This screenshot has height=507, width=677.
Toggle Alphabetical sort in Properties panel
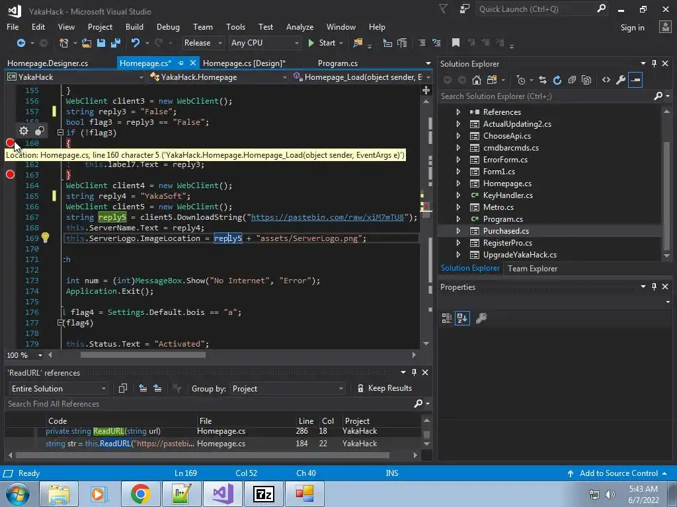[462, 318]
